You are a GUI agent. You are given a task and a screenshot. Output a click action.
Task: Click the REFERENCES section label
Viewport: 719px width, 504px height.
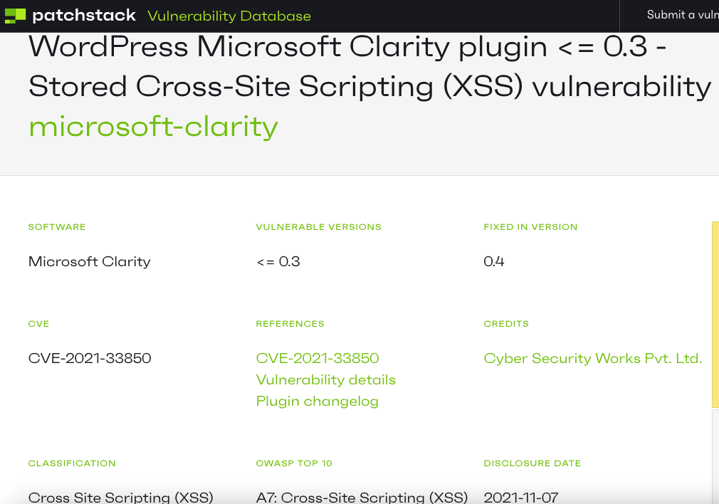290,324
